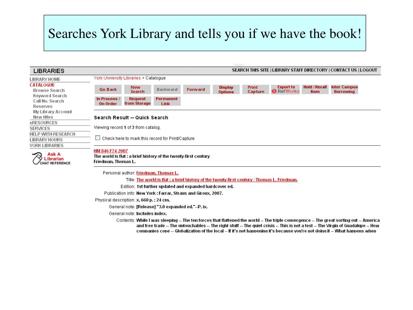Click the Catalogue breadcrumb text
The height and width of the screenshot is (310, 413).
(155, 78)
